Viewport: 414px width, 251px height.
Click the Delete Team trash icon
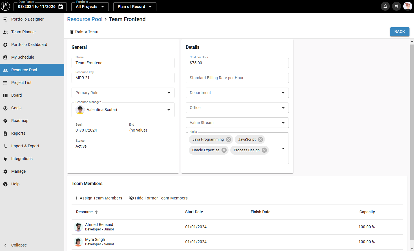pos(72,32)
